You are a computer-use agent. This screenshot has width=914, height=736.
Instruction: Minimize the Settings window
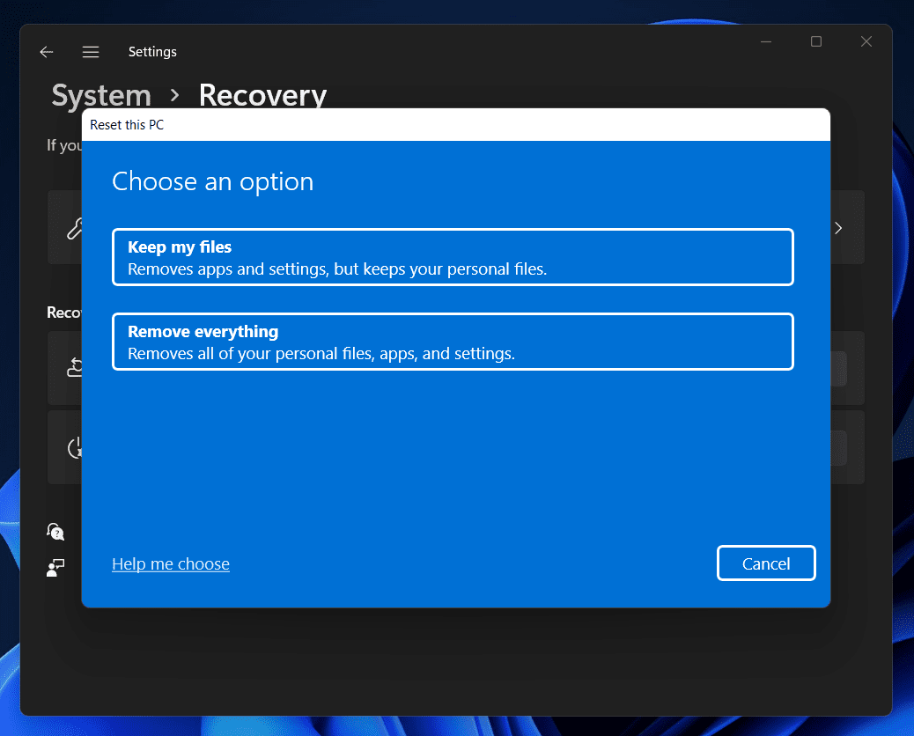(x=765, y=40)
